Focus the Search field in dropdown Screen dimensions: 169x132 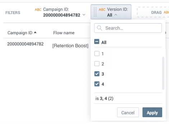[128, 28]
